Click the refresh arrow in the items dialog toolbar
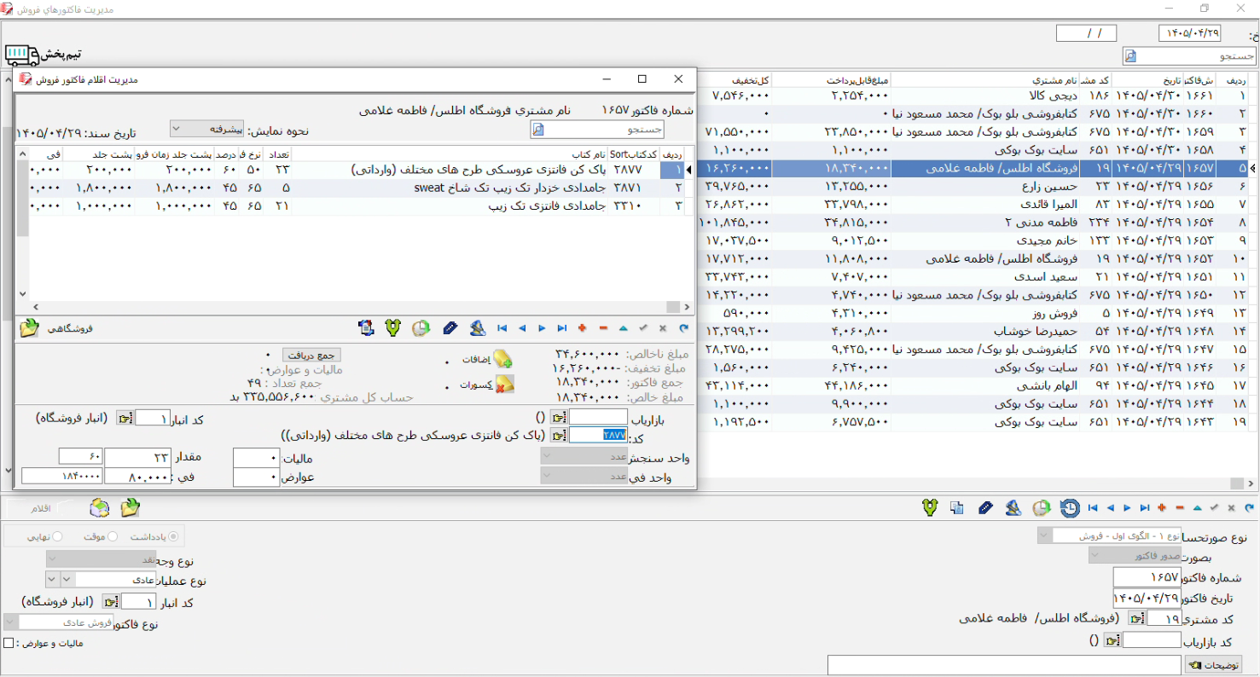Screen dimensions: 1260x677 [x=684, y=328]
